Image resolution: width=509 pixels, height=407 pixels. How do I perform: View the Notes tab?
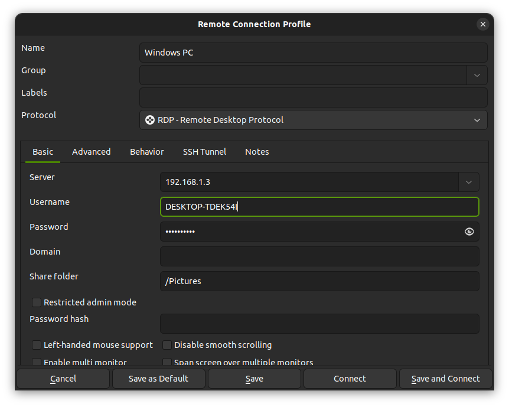[257, 152]
